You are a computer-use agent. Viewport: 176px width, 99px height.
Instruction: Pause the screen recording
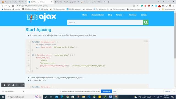pos(20,85)
